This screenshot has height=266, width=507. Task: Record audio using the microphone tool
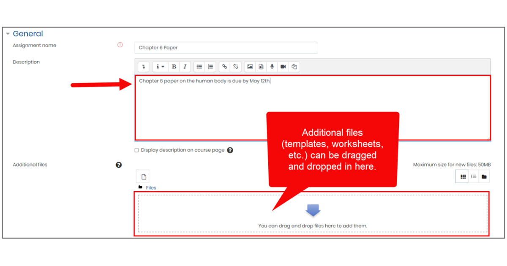[x=272, y=66]
